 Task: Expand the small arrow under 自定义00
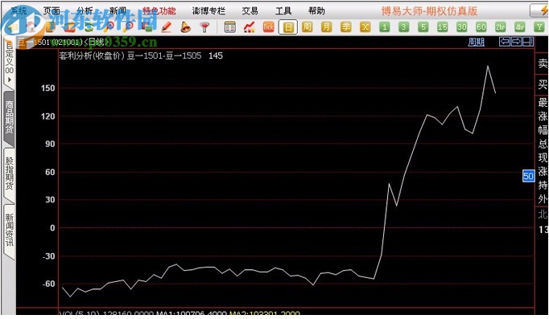(9, 80)
